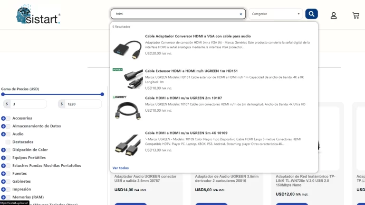Open the user account icon
The image size is (365, 205).
334,16
